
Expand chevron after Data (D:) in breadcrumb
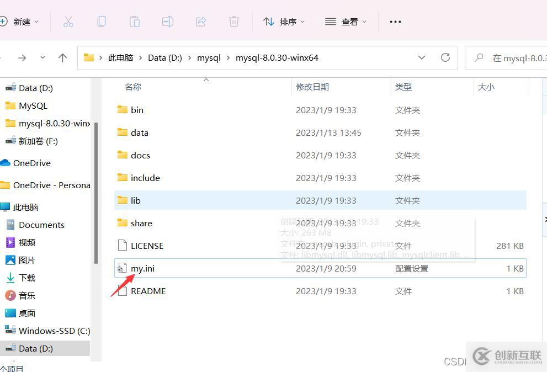(x=190, y=58)
